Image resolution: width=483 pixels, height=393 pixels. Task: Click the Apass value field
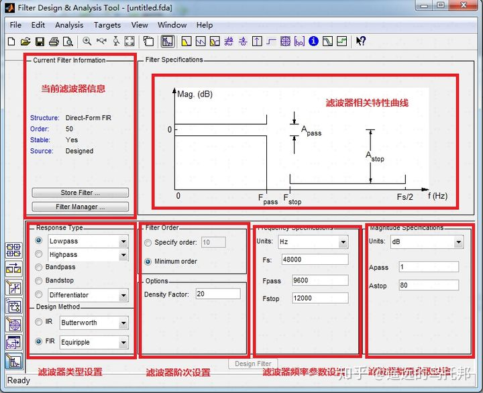tap(429, 267)
